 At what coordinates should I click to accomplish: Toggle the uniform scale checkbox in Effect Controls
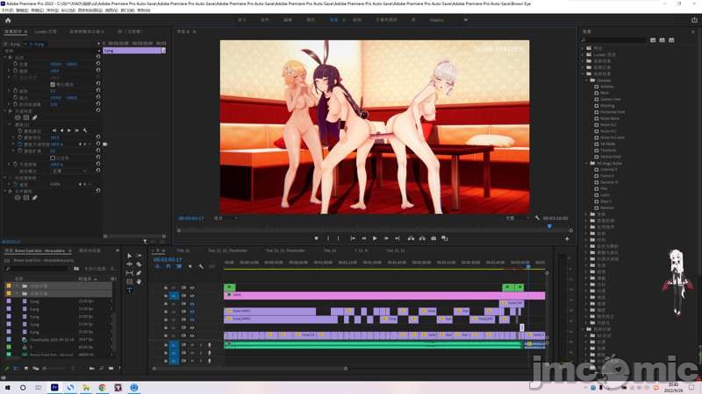pyautogui.click(x=53, y=84)
